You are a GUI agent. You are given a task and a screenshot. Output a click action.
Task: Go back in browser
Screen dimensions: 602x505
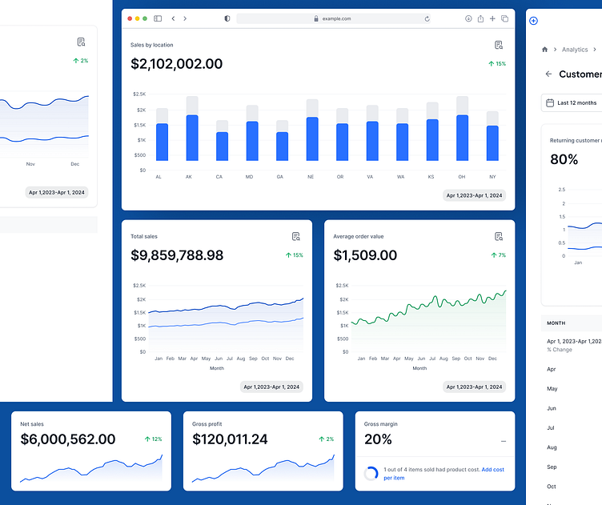pos(173,18)
